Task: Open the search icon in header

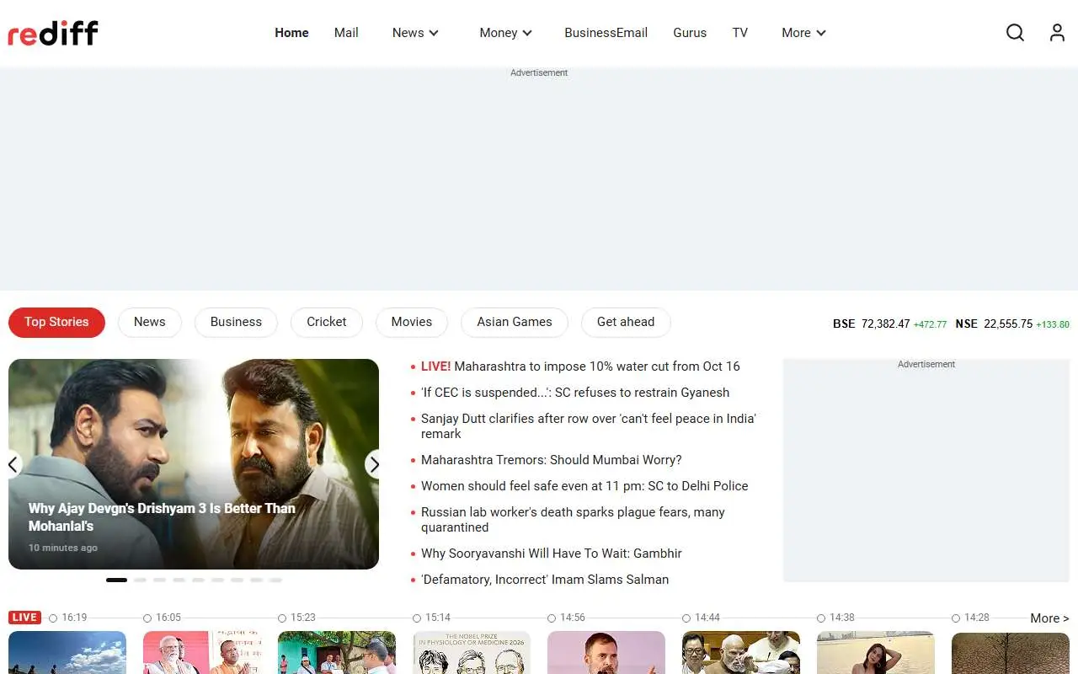Action: pyautogui.click(x=1015, y=33)
